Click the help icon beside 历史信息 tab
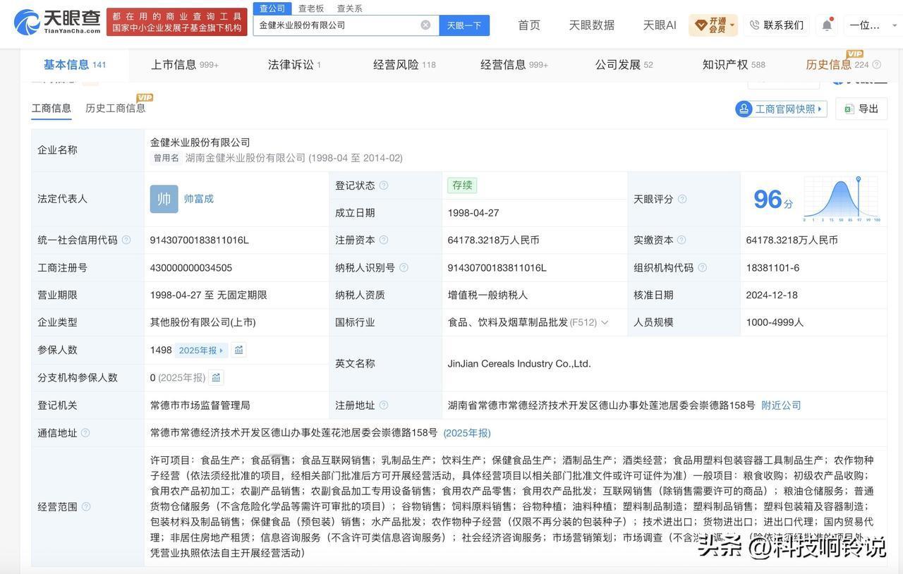The width and height of the screenshot is (903, 574). click(x=877, y=65)
